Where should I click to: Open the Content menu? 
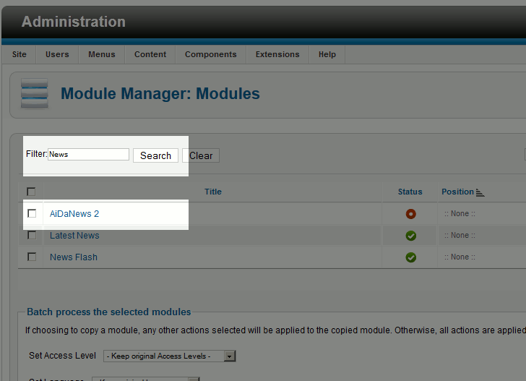pos(150,54)
